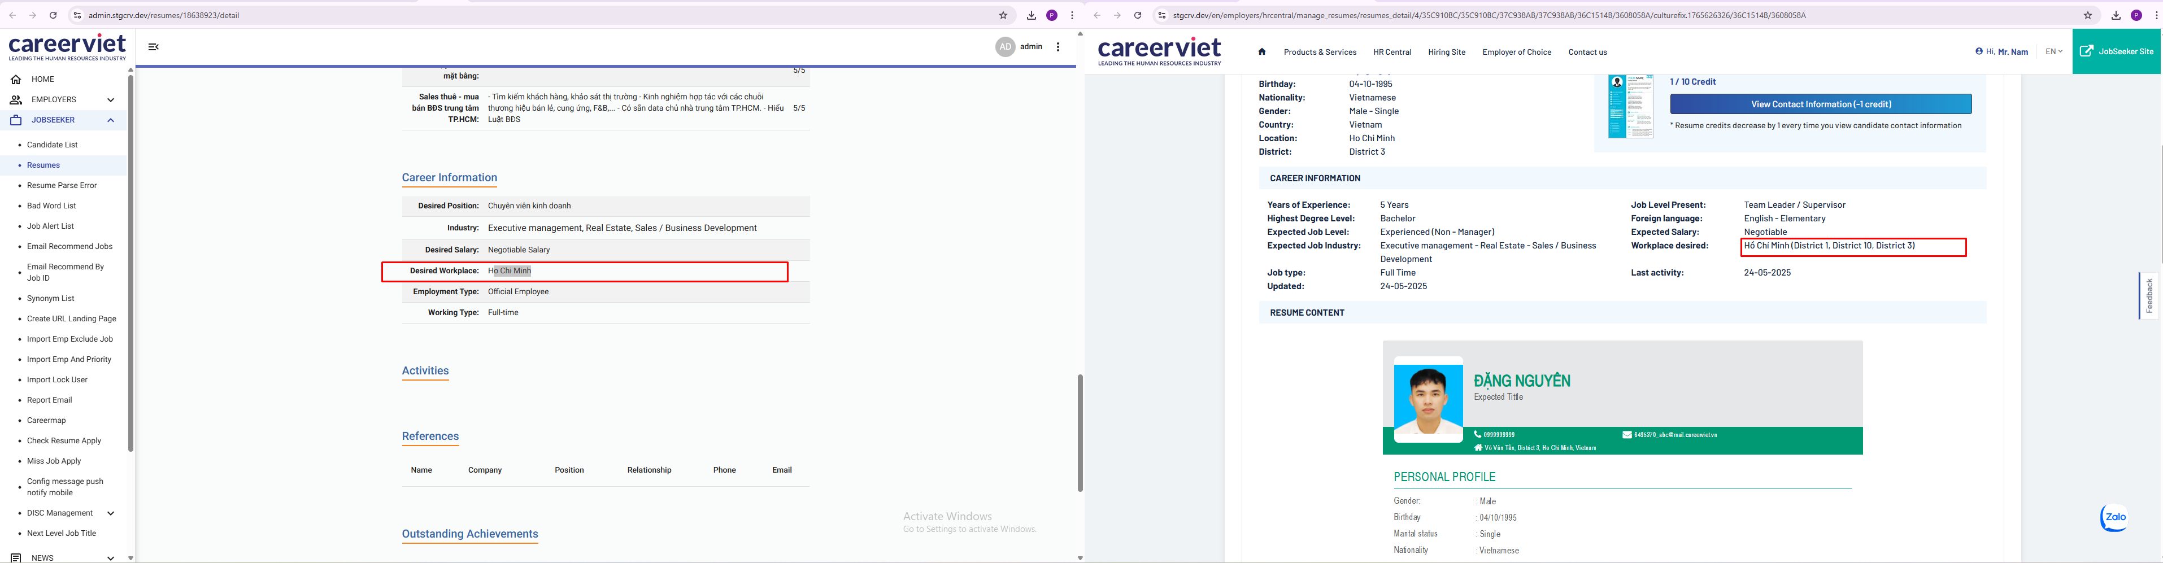
Task: Open Chrome profile in left browser window
Action: coord(1051,15)
